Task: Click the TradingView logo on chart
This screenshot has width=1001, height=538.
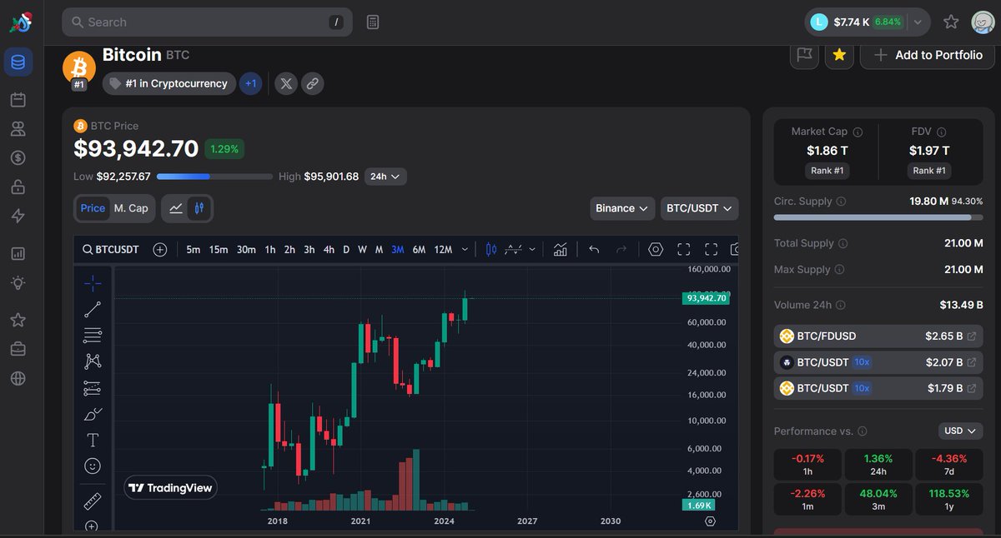Action: pos(170,488)
